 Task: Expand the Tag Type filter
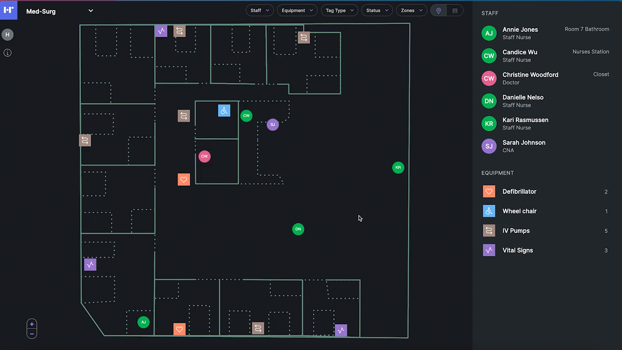coord(339,10)
